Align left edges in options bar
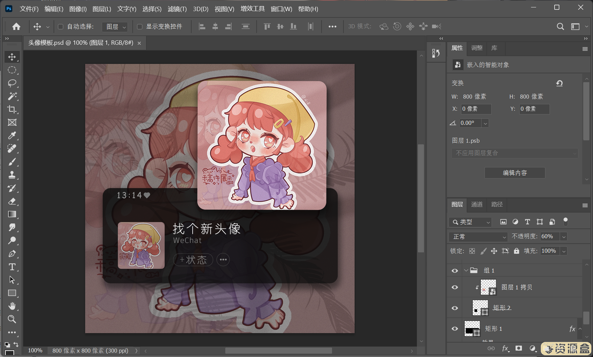The width and height of the screenshot is (593, 357). (202, 26)
